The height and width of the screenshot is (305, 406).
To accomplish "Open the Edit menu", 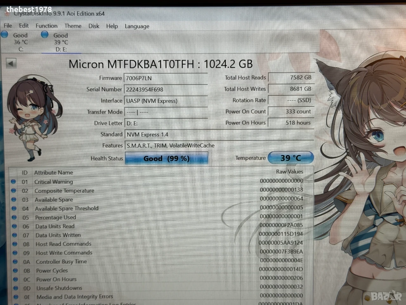I will point(24,26).
